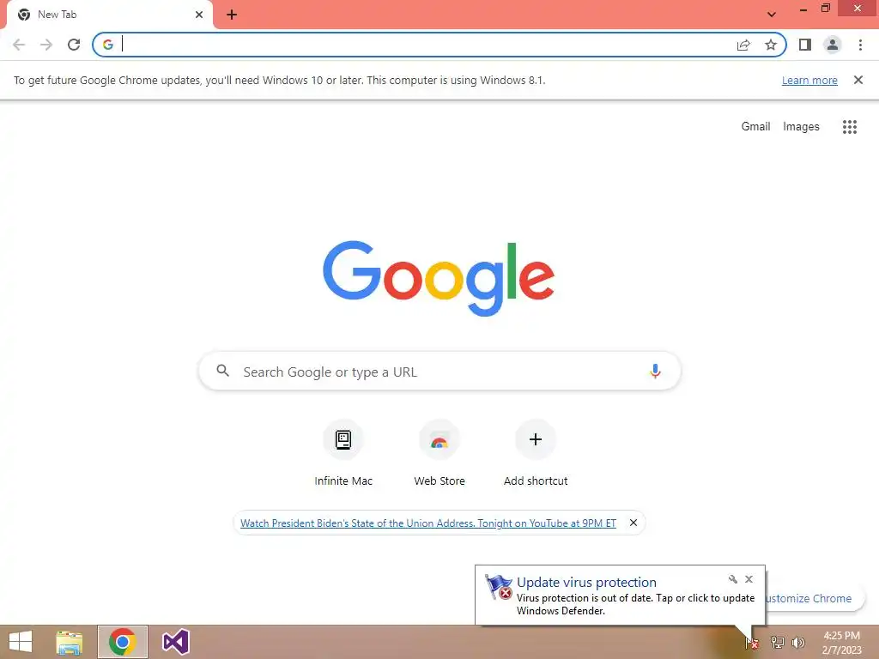879x659 pixels.
Task: Open the Learn more link
Action: click(809, 80)
